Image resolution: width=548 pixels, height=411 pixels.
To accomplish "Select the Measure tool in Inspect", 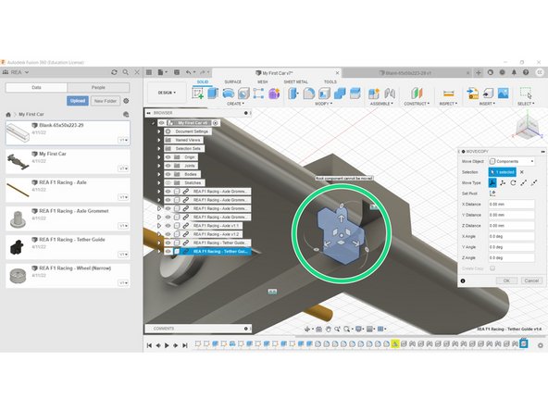I will (x=448, y=93).
